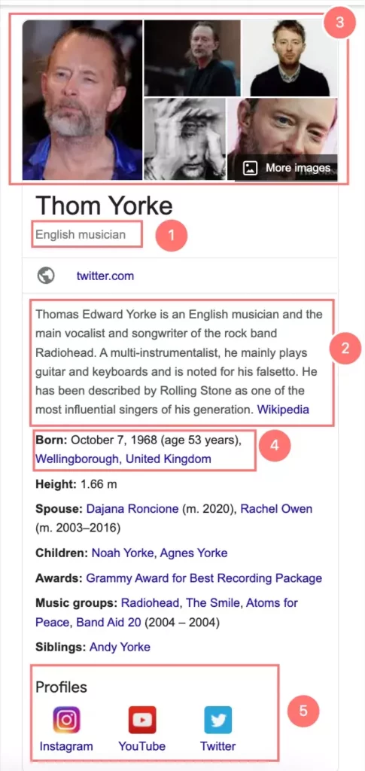
Task: Open photo of Yorke in dark sweater
Action: point(290,58)
